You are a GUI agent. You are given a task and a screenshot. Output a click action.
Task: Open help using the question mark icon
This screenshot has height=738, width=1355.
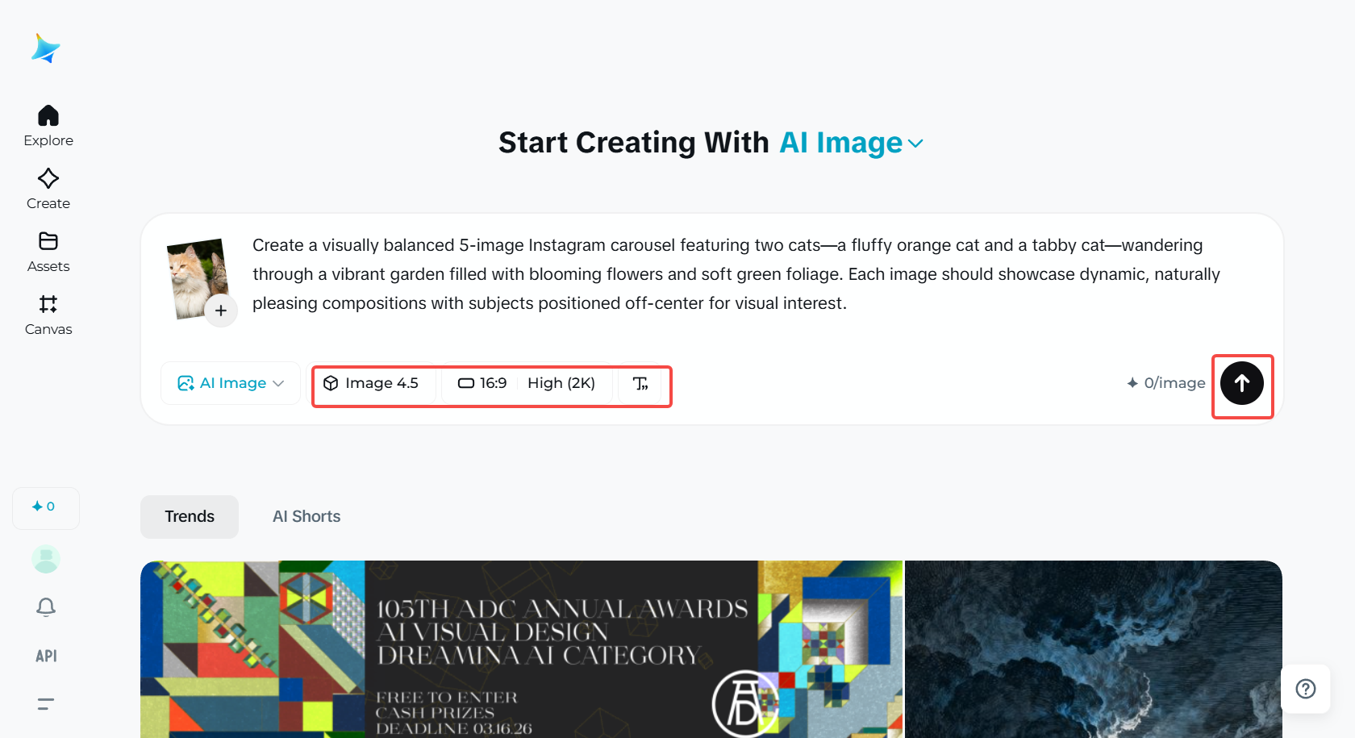(1305, 689)
